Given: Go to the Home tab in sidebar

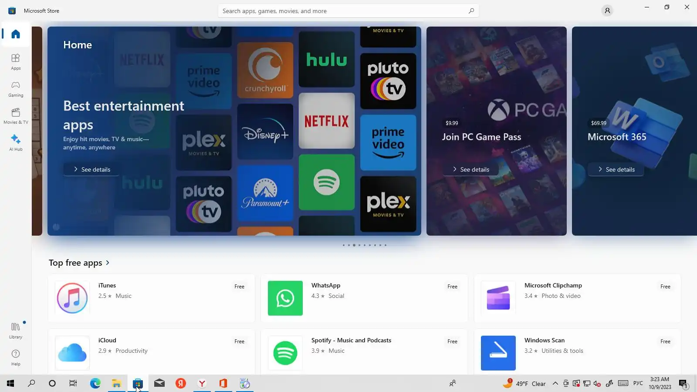Looking at the screenshot, I should (x=16, y=34).
